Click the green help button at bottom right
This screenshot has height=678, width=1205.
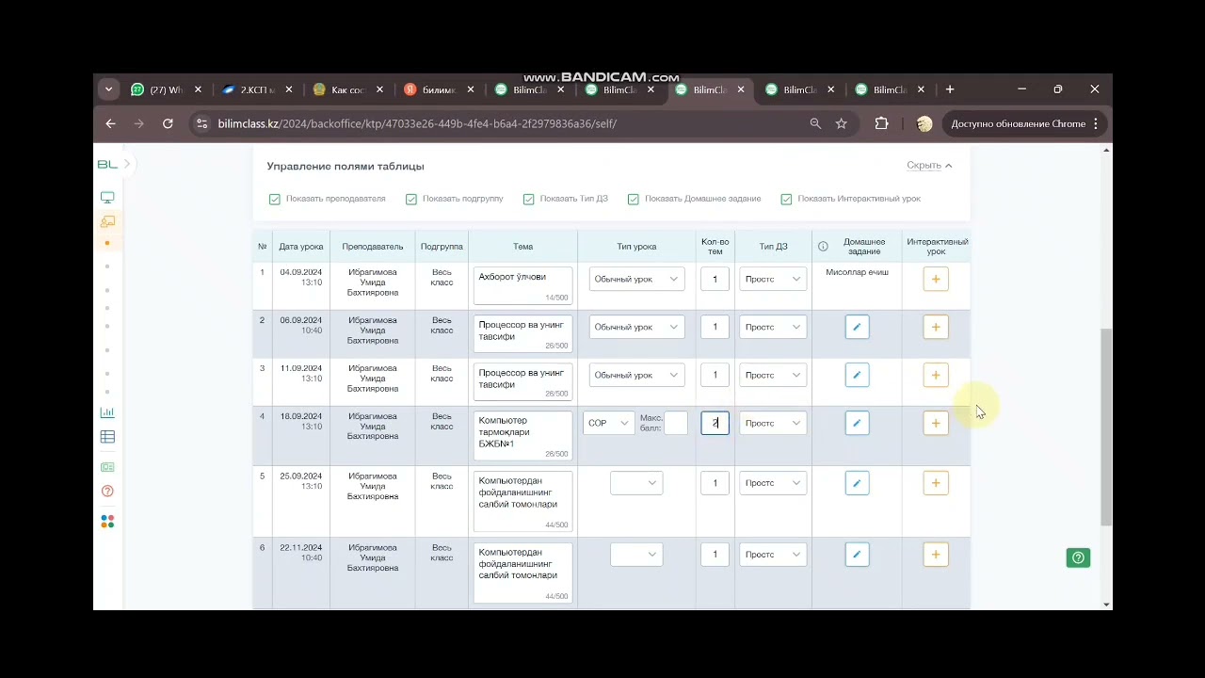tap(1078, 557)
